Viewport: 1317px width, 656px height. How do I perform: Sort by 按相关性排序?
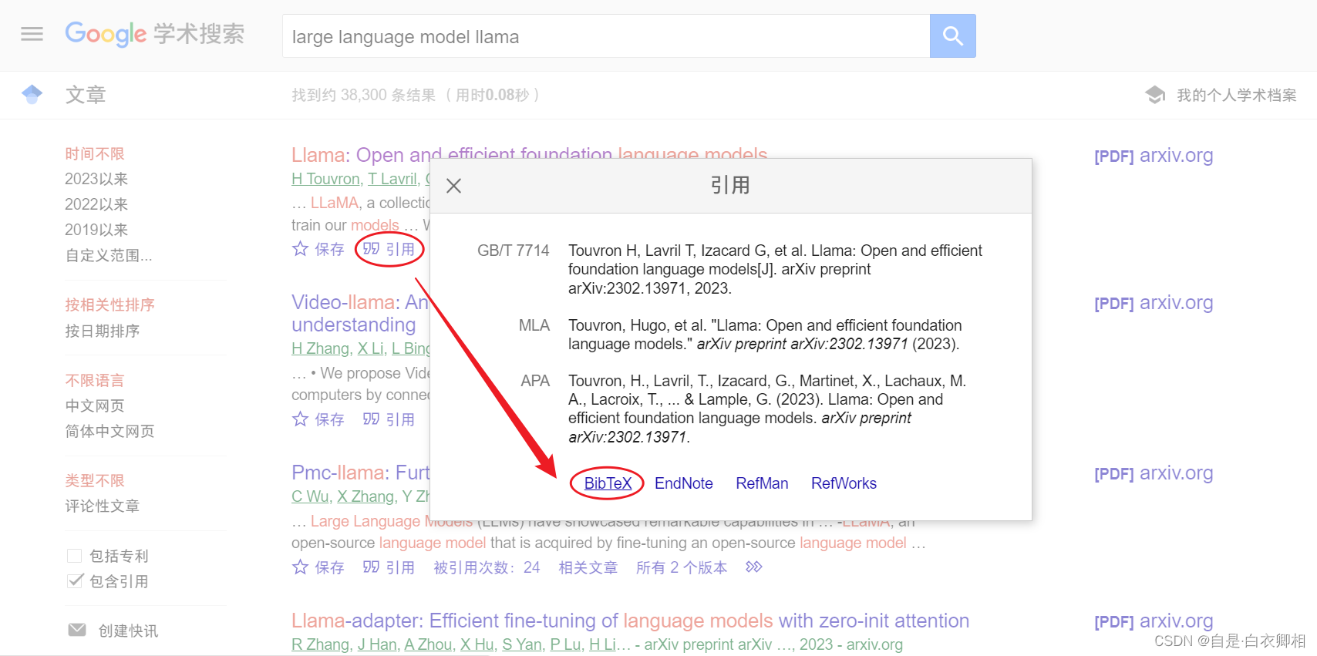tap(109, 304)
